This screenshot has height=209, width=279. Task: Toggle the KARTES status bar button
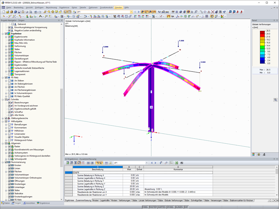coord(162,207)
